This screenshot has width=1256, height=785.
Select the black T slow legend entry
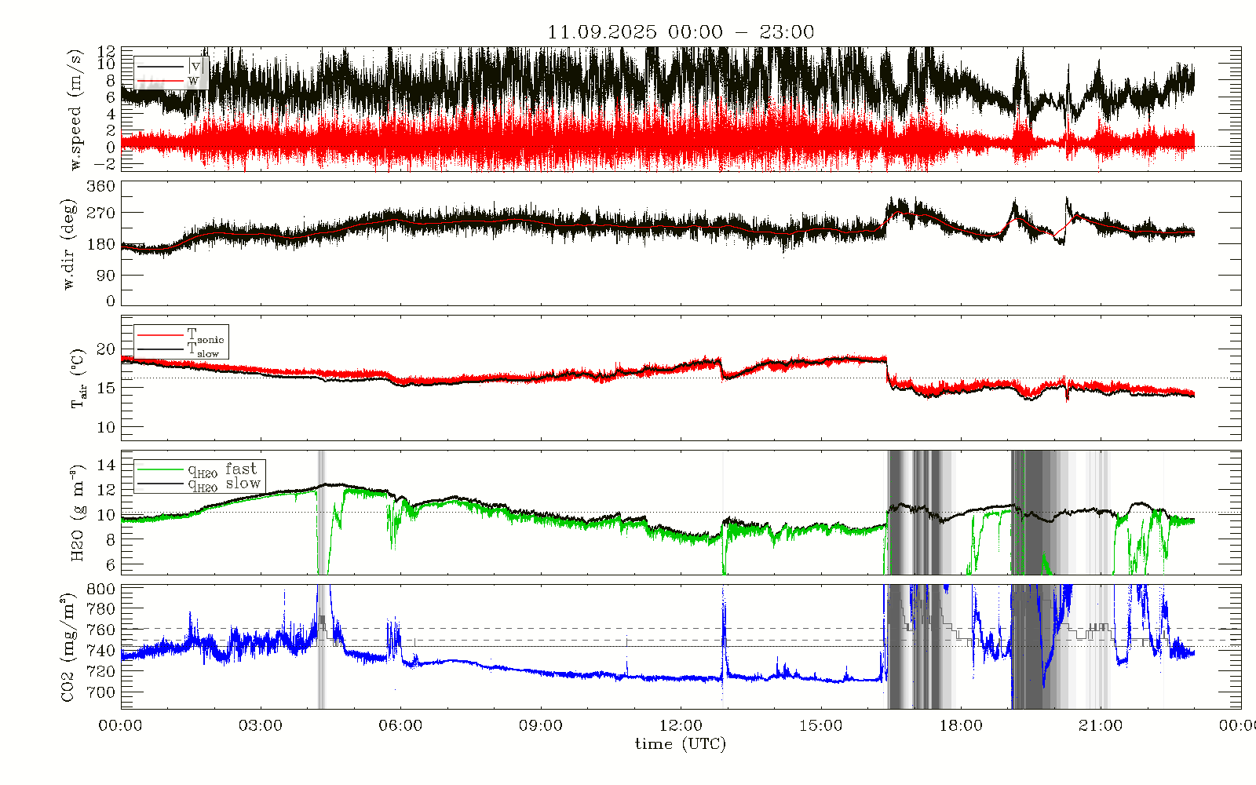[x=181, y=349]
